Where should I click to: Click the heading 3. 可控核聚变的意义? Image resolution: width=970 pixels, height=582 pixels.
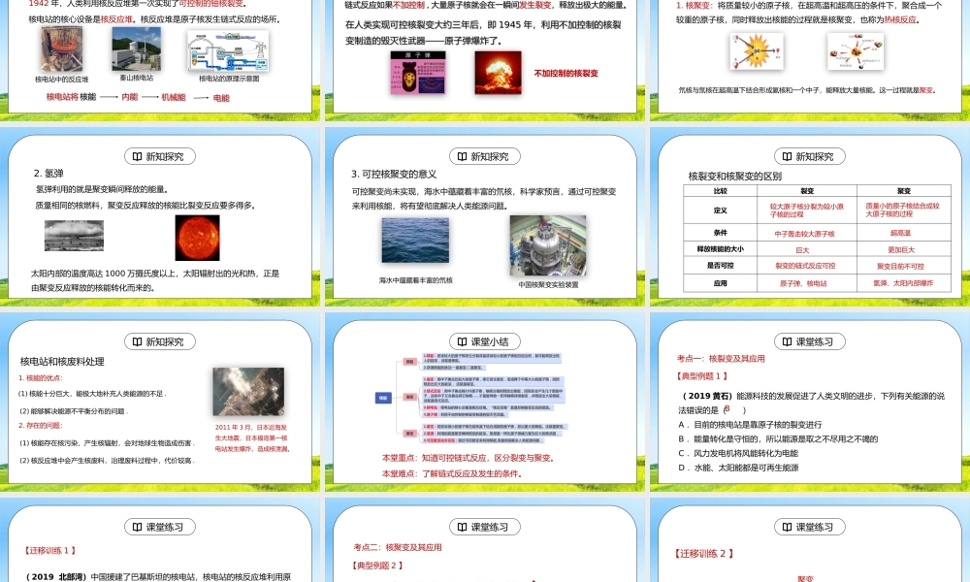click(x=394, y=174)
